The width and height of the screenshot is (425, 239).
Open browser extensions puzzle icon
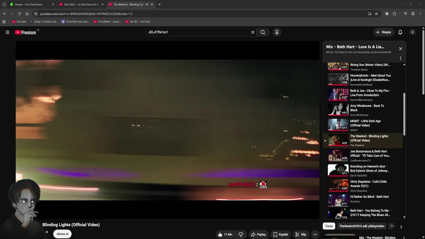click(x=394, y=14)
